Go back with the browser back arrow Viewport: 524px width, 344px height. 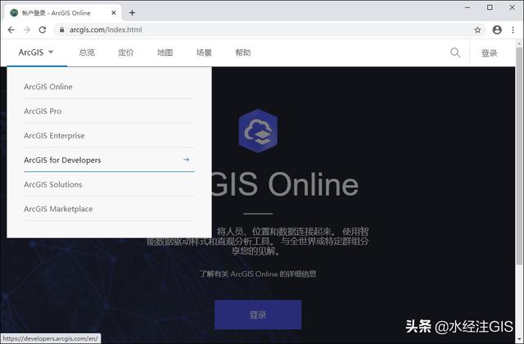[x=11, y=29]
